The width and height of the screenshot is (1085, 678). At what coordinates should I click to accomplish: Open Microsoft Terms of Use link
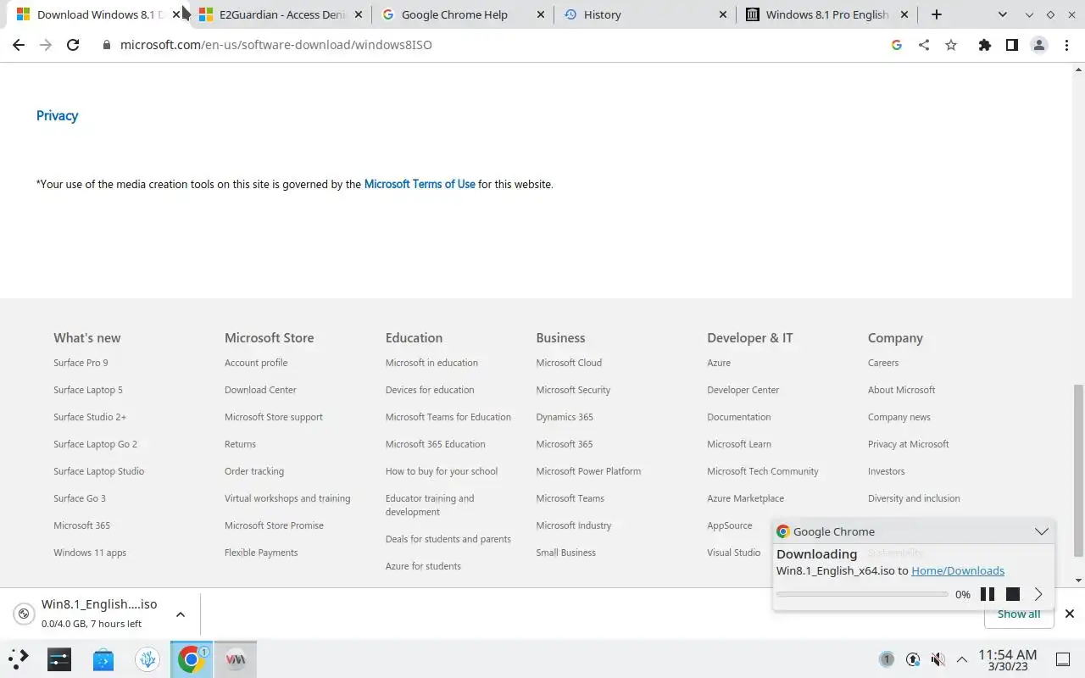(420, 184)
